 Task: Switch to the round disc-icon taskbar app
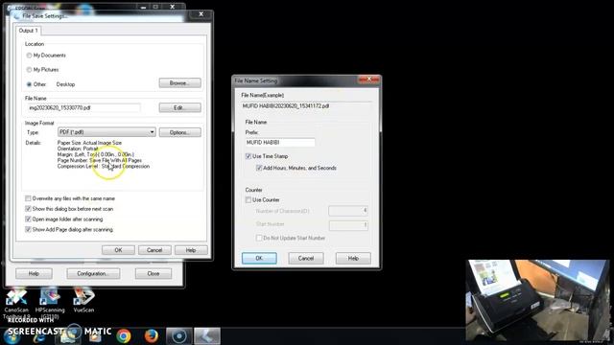tap(179, 336)
